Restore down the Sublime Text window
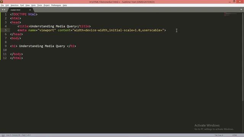Image resolution: width=244 pixels, height=137 pixels. click(x=234, y=2)
